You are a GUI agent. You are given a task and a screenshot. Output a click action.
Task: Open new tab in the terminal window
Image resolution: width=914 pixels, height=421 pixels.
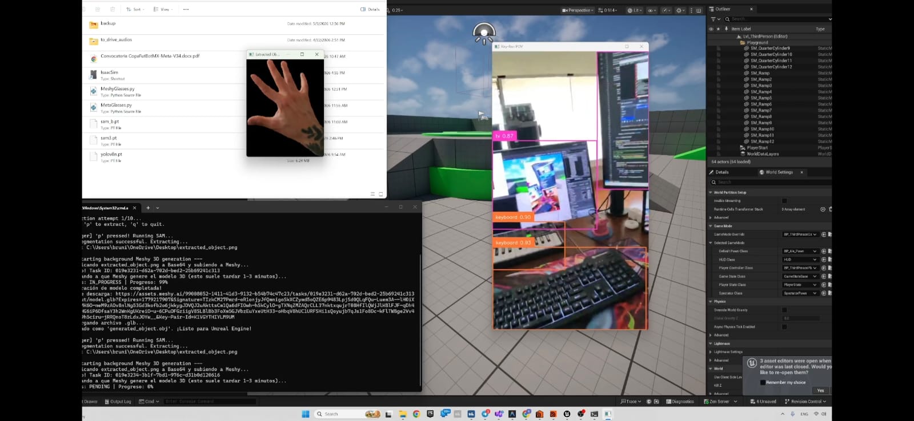click(x=148, y=208)
